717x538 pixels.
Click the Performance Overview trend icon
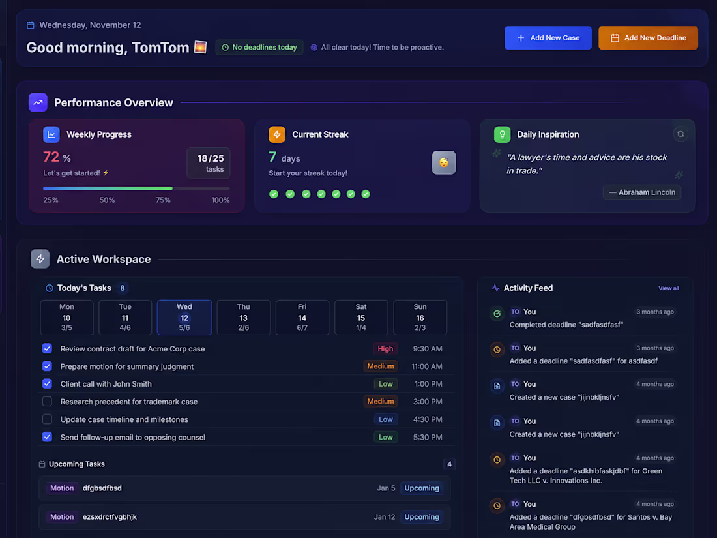[x=38, y=102]
